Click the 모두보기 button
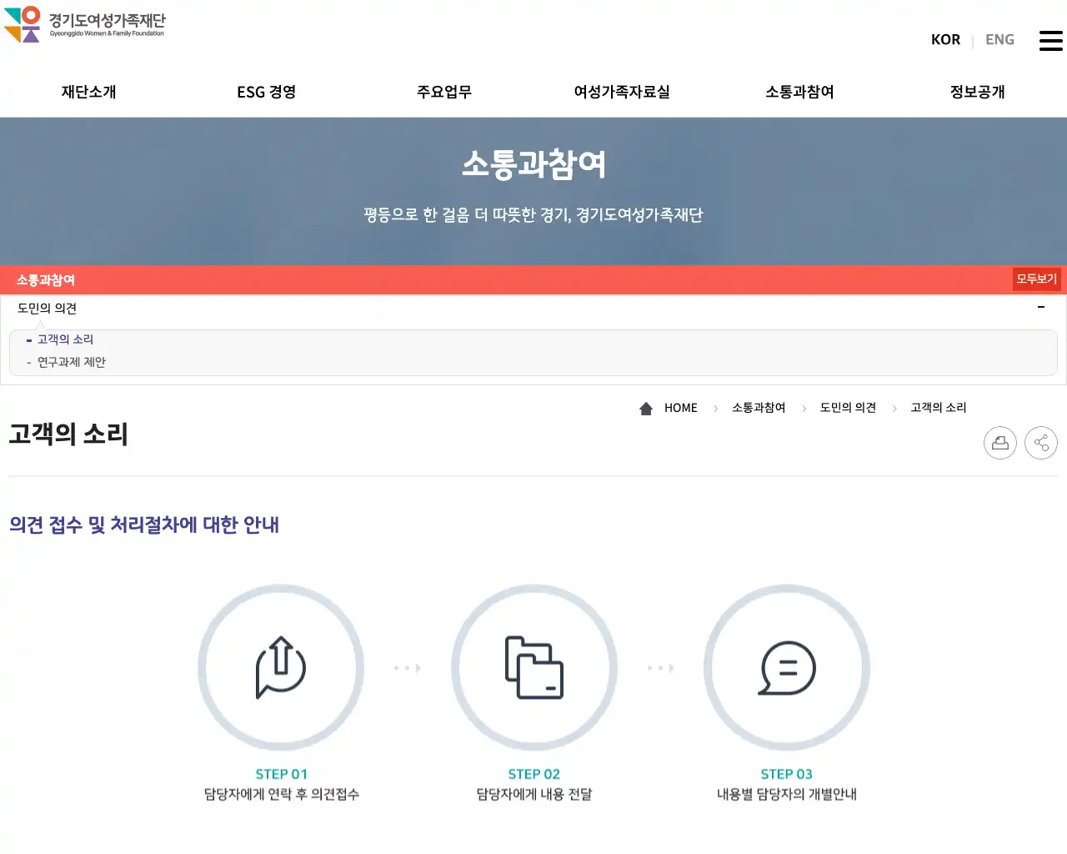The width and height of the screenshot is (1067, 854). pos(1036,279)
